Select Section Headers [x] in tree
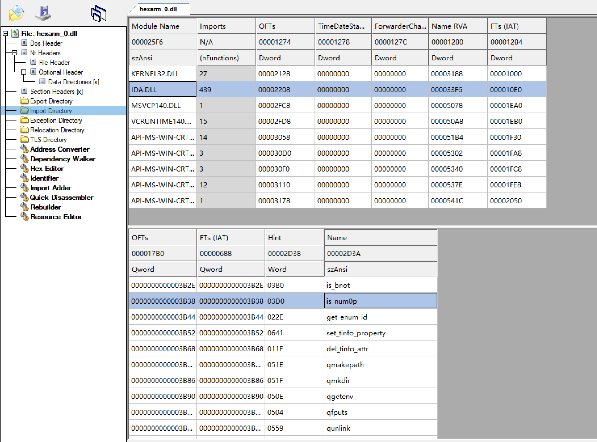597x442 pixels. (x=56, y=92)
